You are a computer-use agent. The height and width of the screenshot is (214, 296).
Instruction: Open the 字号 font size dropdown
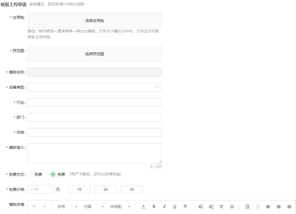coord(68,206)
